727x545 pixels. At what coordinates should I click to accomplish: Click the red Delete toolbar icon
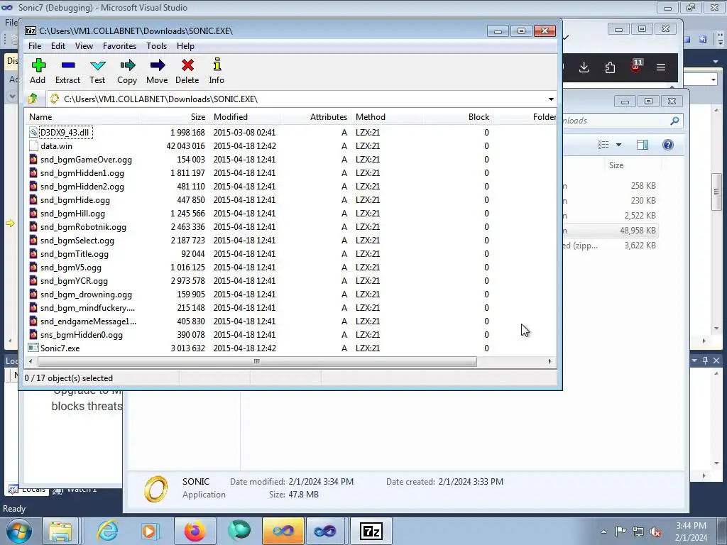[187, 71]
